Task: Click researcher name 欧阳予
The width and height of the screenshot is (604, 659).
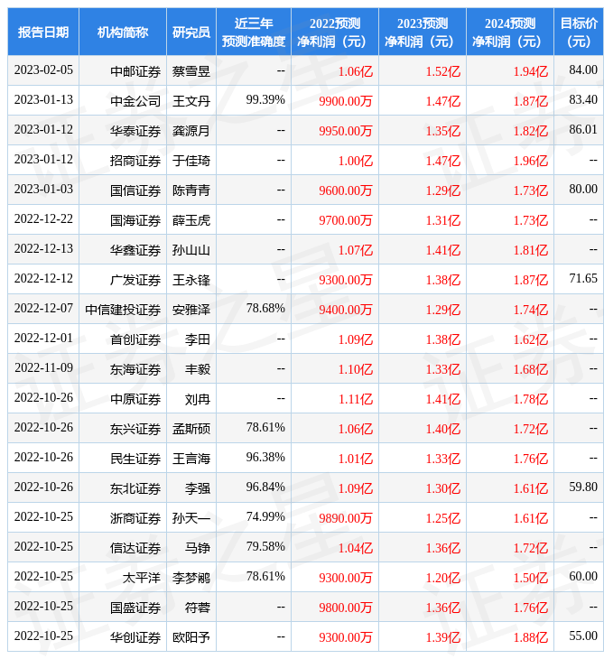Action: point(191,637)
